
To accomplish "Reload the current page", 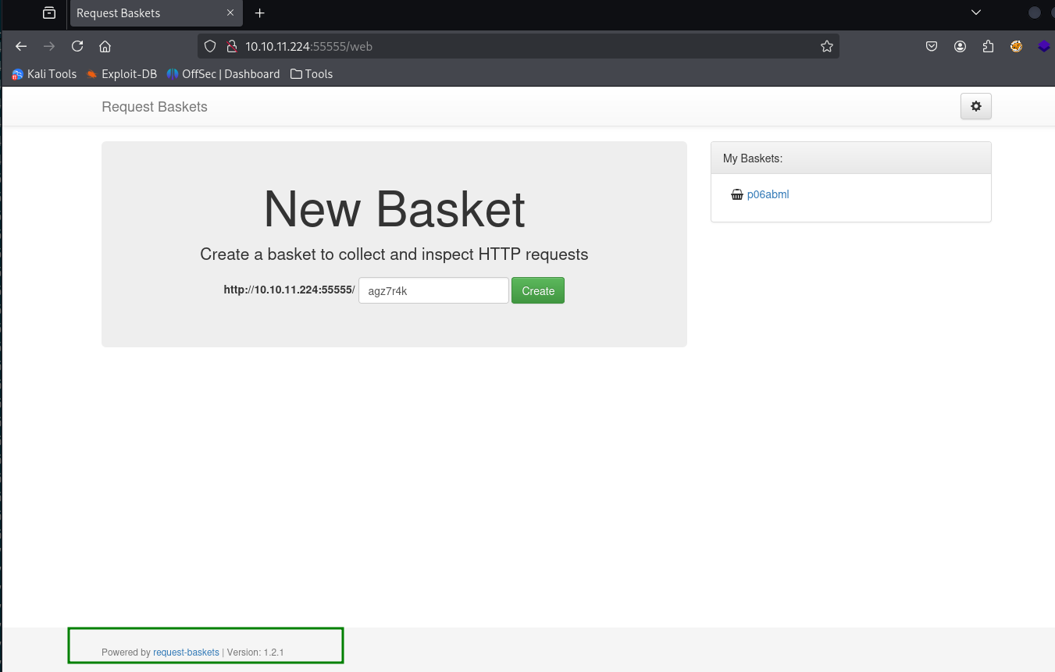I will 77,46.
